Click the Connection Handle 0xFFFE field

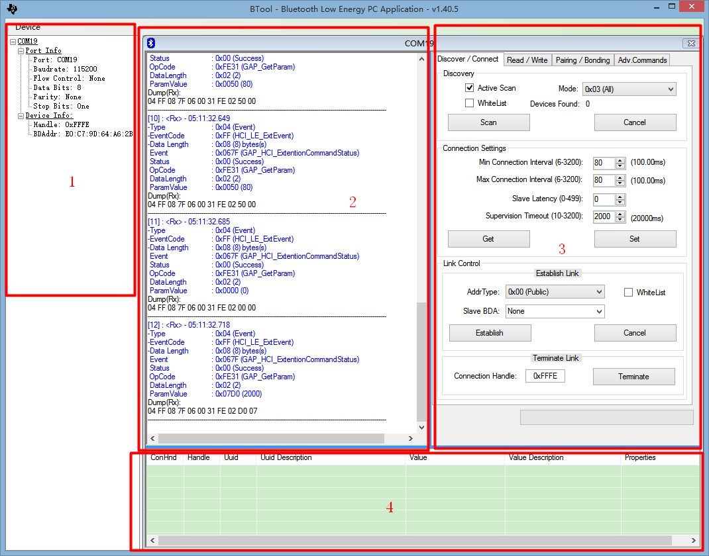click(x=545, y=376)
